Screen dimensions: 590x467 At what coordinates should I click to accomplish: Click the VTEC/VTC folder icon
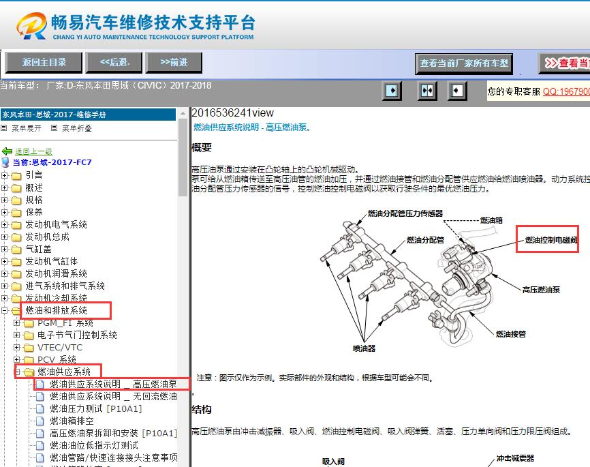coord(29,348)
